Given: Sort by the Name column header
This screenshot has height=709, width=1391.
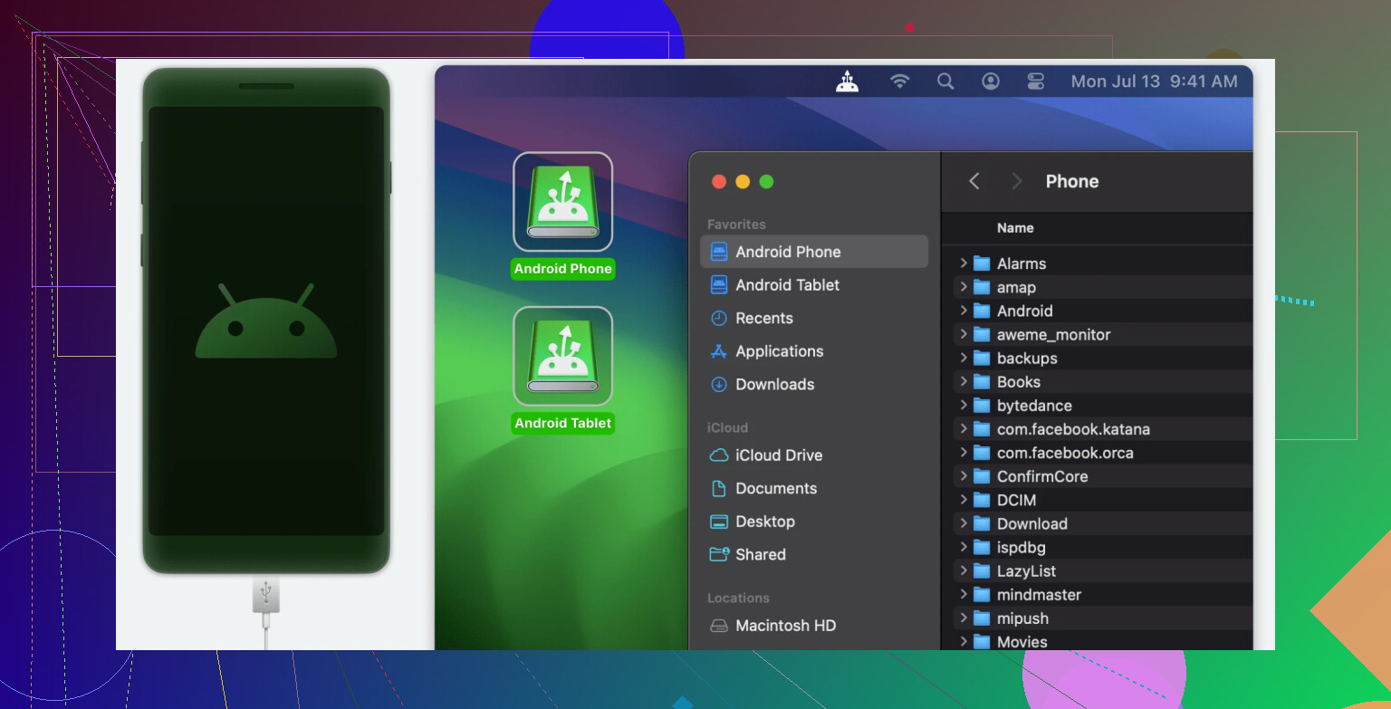Looking at the screenshot, I should [x=1015, y=228].
